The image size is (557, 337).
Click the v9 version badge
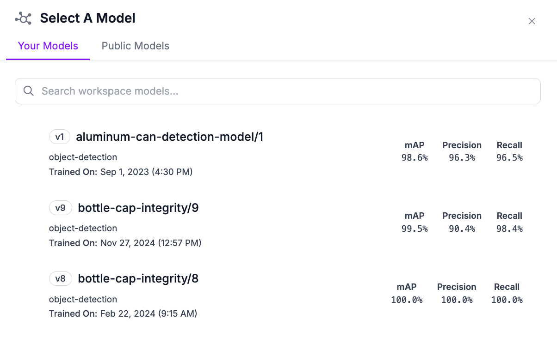point(61,208)
